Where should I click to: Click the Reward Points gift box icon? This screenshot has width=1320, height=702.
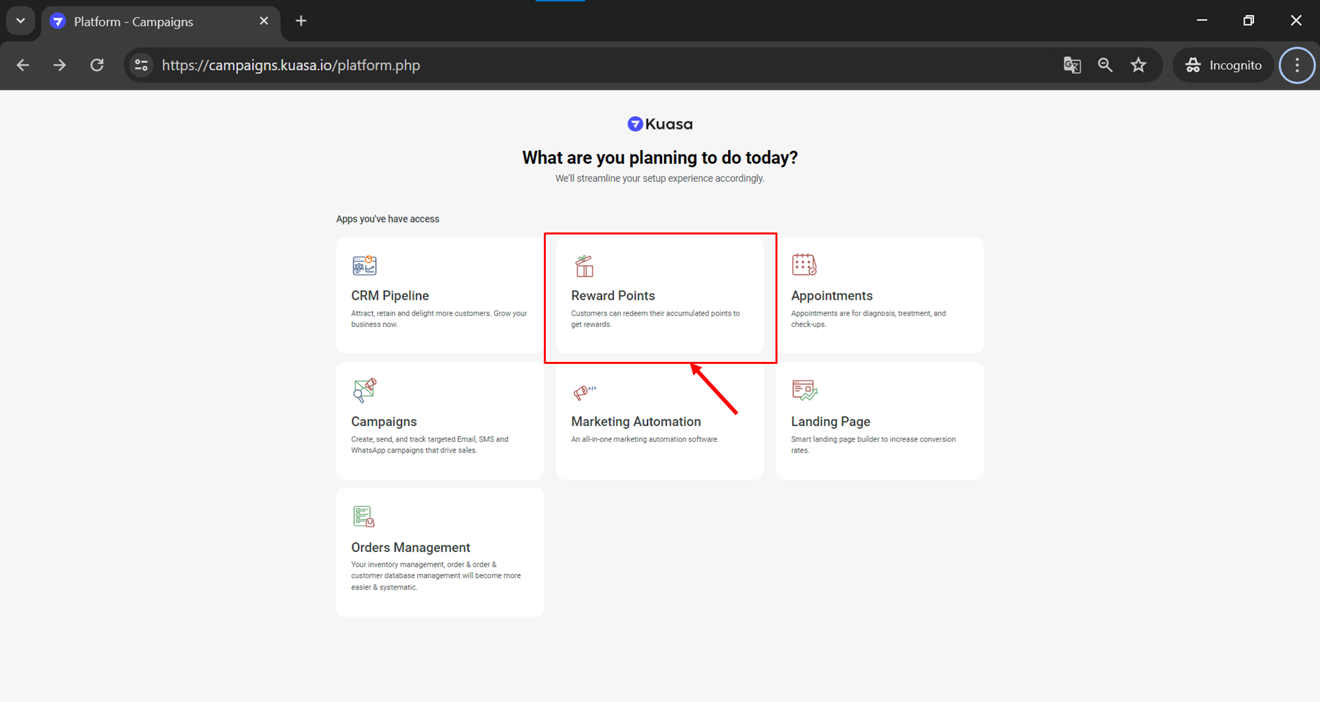coord(584,266)
